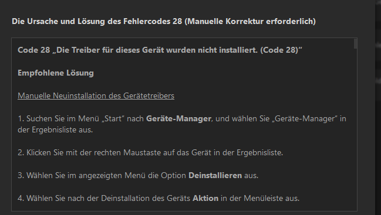The width and height of the screenshot is (381, 215).
Task: Click the Fehlercodes 28 heading text
Action: pyautogui.click(x=153, y=21)
